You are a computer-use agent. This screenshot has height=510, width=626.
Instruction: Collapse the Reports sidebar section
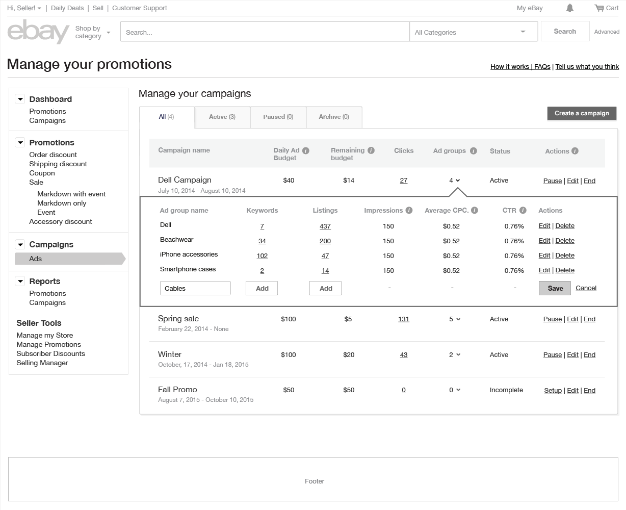[x=20, y=281]
